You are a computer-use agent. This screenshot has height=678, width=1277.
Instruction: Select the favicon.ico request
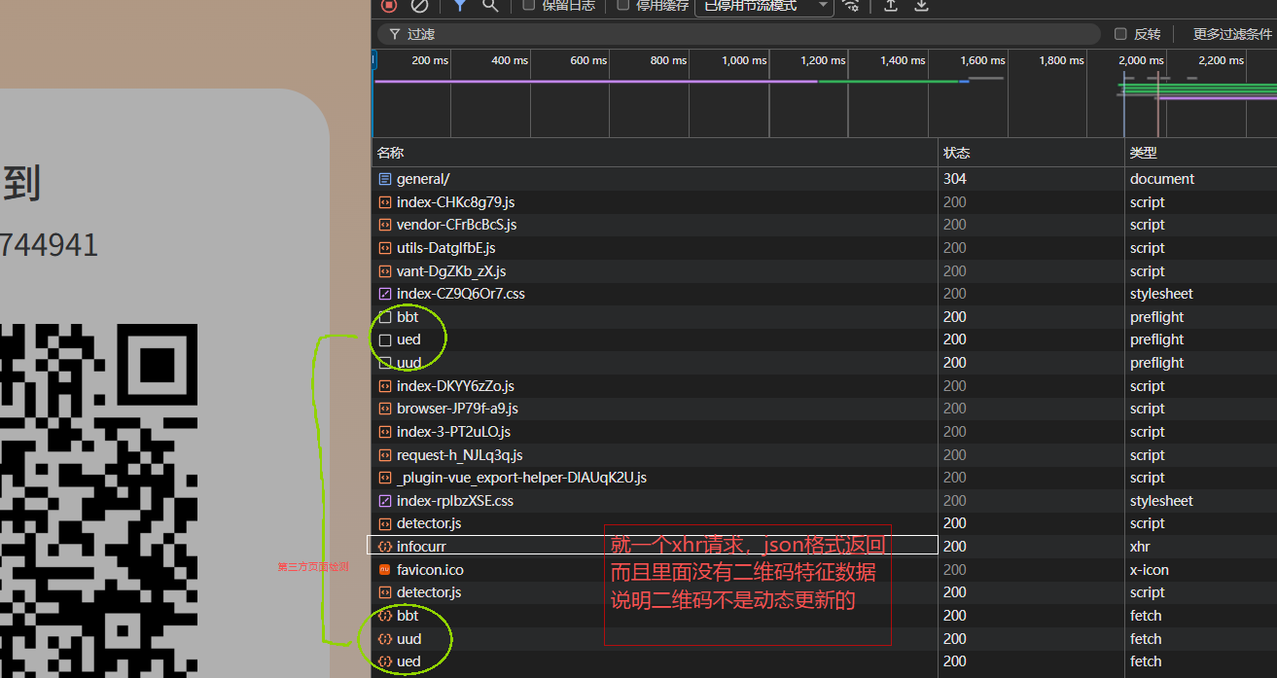(x=430, y=570)
